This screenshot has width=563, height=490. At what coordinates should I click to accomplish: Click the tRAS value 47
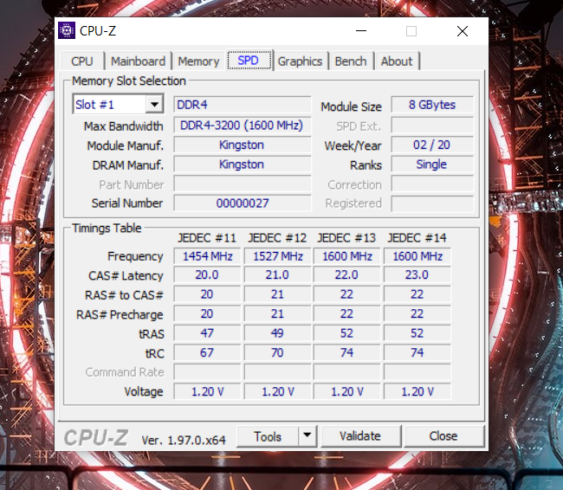[x=207, y=333]
